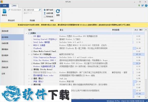Uncheck 便利贴 (Sticky Notes) checkbox
Viewport: 148px width, 102px height.
pos(32,69)
